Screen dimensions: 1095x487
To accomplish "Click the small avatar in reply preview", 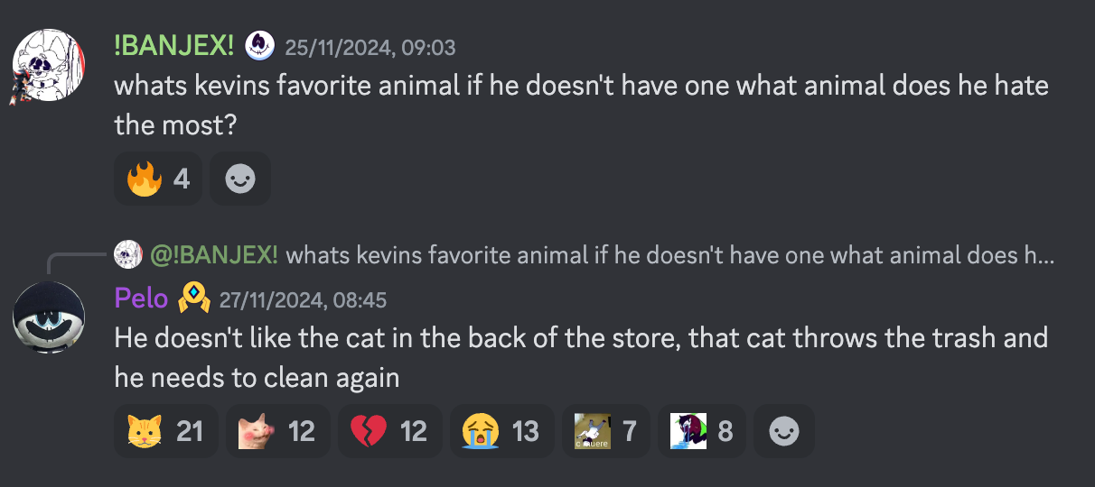I will click(x=128, y=255).
